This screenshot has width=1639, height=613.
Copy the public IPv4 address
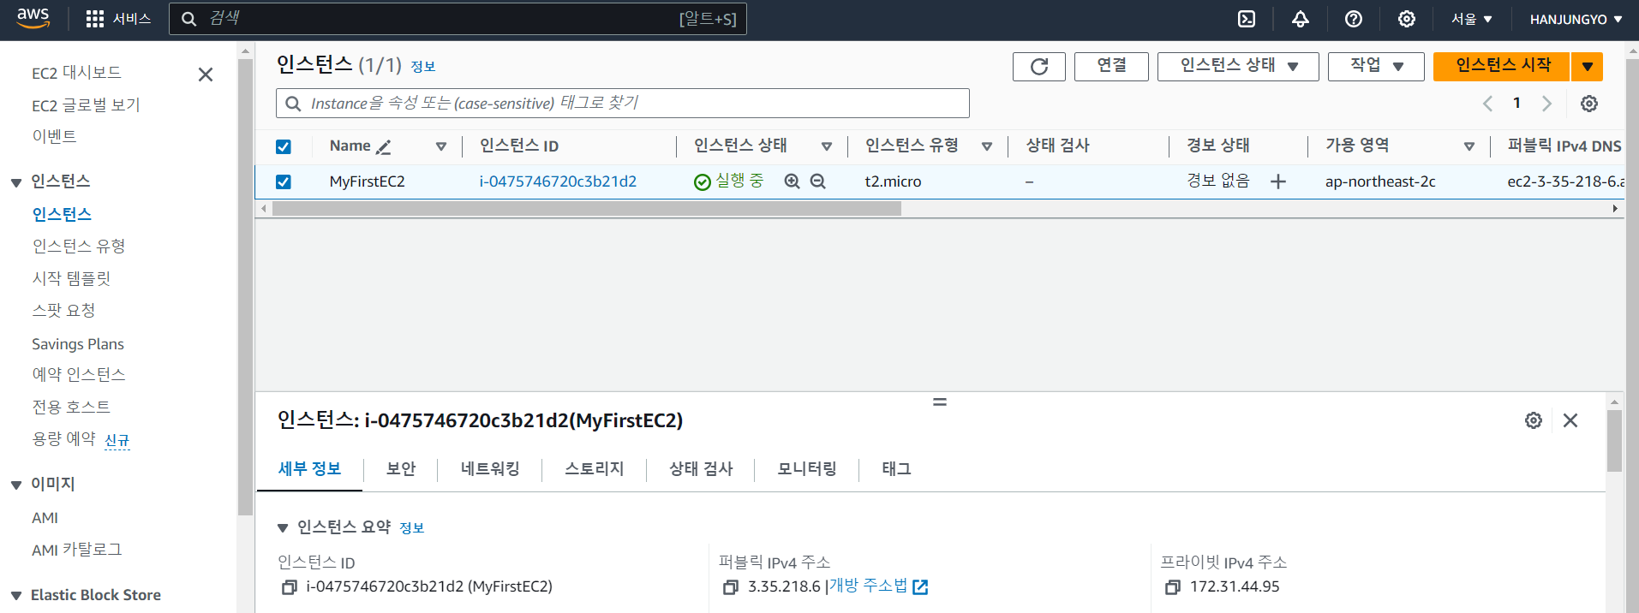pos(731,587)
